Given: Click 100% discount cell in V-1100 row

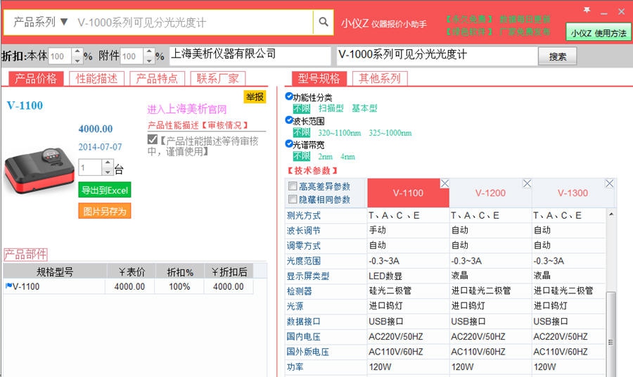Looking at the screenshot, I should (x=179, y=286).
